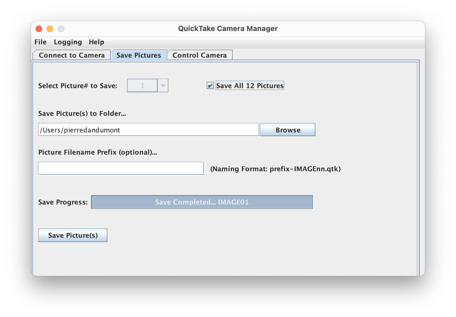Click the QuickTake Camera Manager title bar
The image size is (456, 317).
click(228, 29)
